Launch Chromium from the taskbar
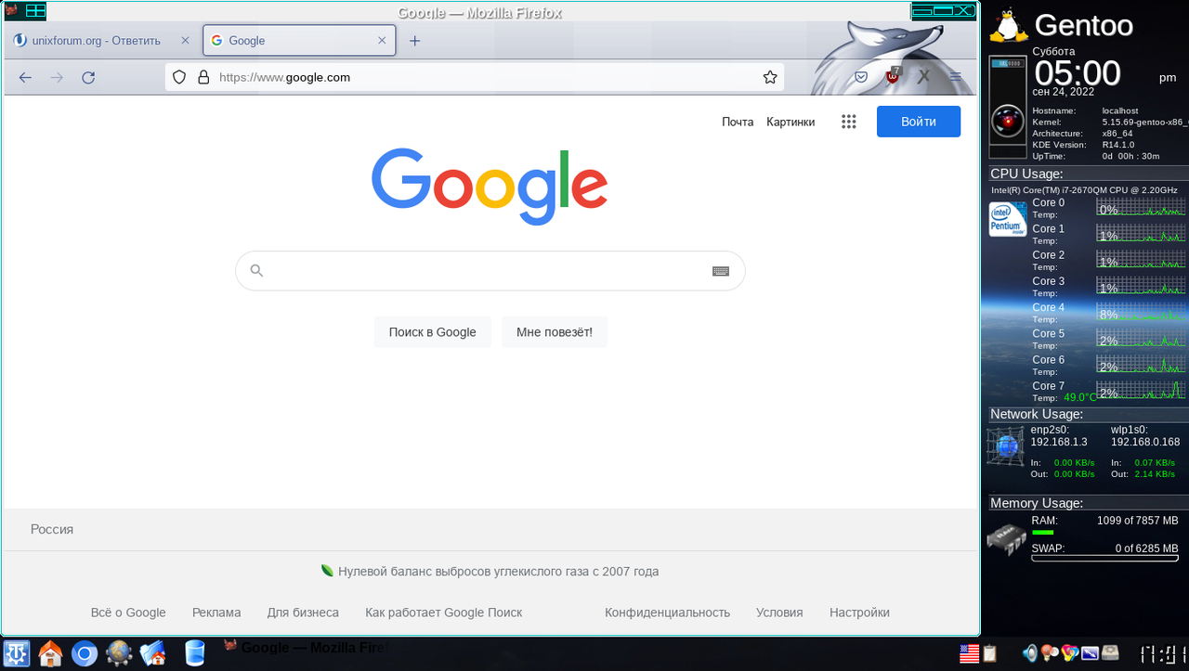The image size is (1189, 671). tap(85, 654)
